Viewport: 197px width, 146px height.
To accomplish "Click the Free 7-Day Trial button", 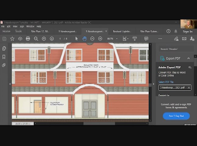I will pos(176,116).
